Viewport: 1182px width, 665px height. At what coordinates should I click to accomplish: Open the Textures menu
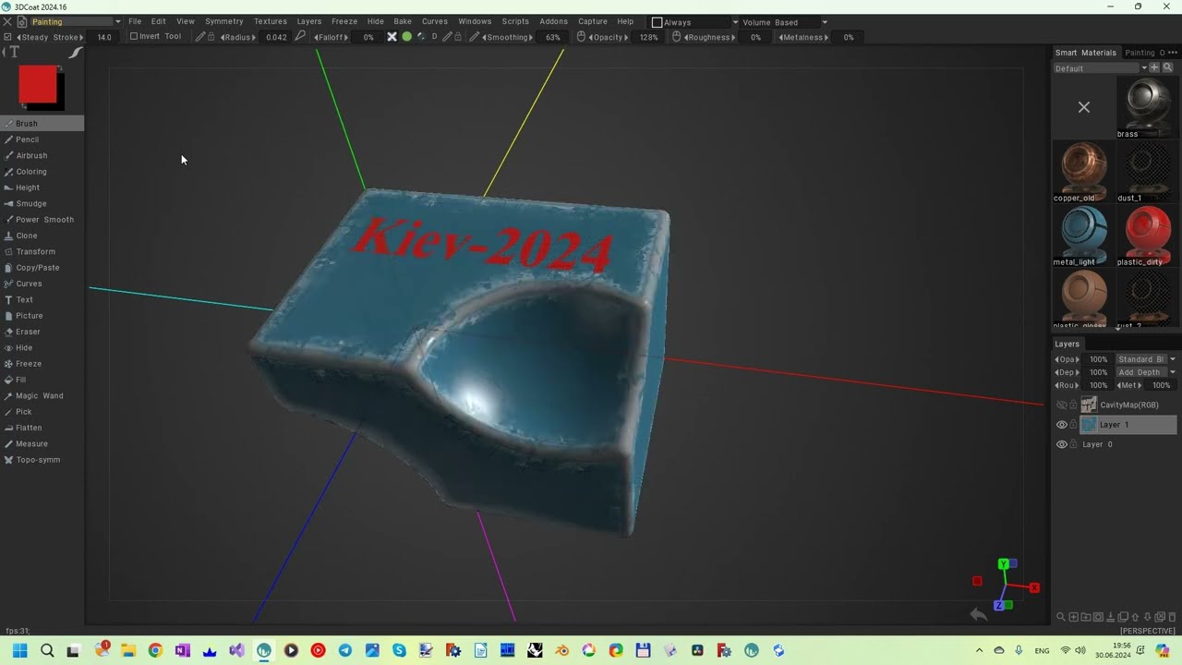pos(271,21)
